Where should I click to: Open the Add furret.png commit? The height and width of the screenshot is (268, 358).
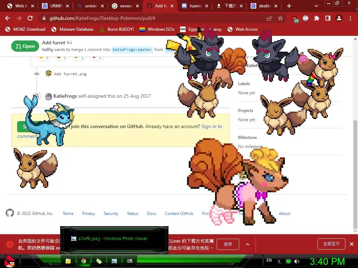point(70,74)
